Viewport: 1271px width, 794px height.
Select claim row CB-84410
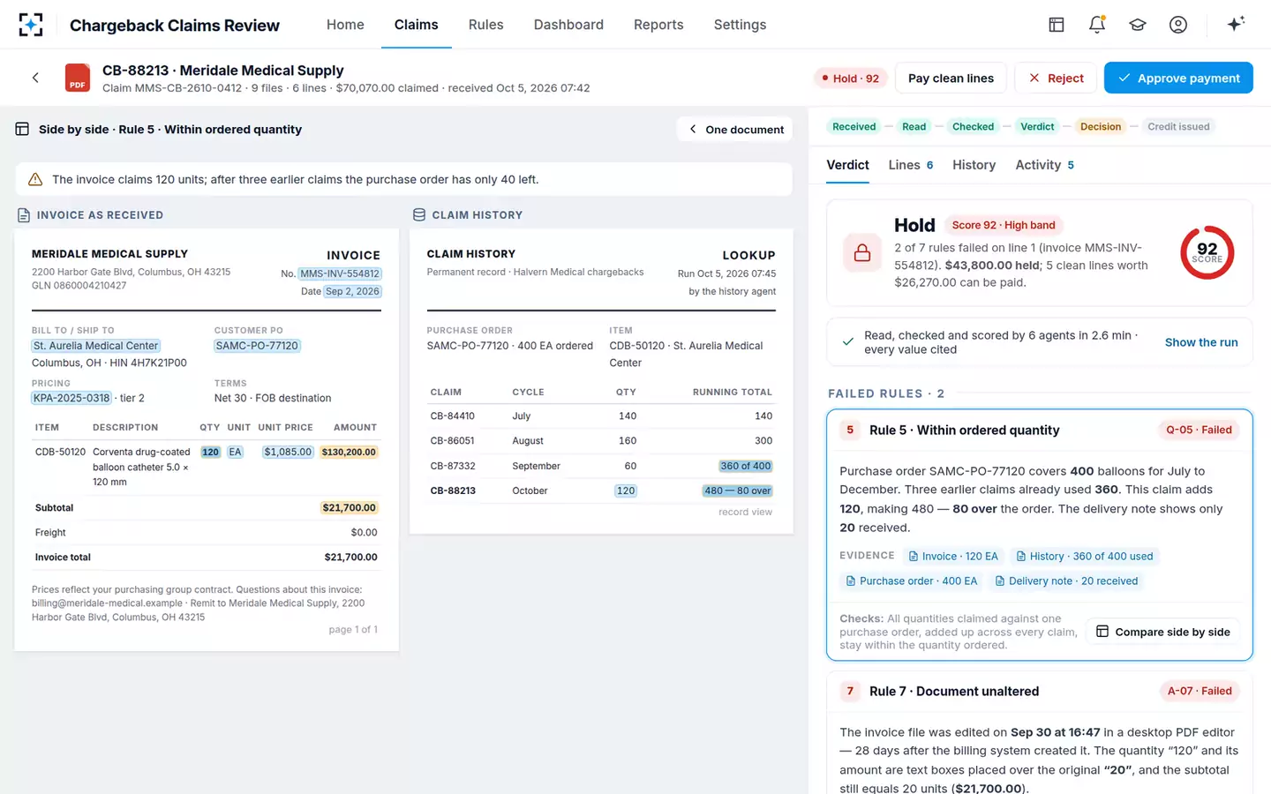(x=601, y=416)
